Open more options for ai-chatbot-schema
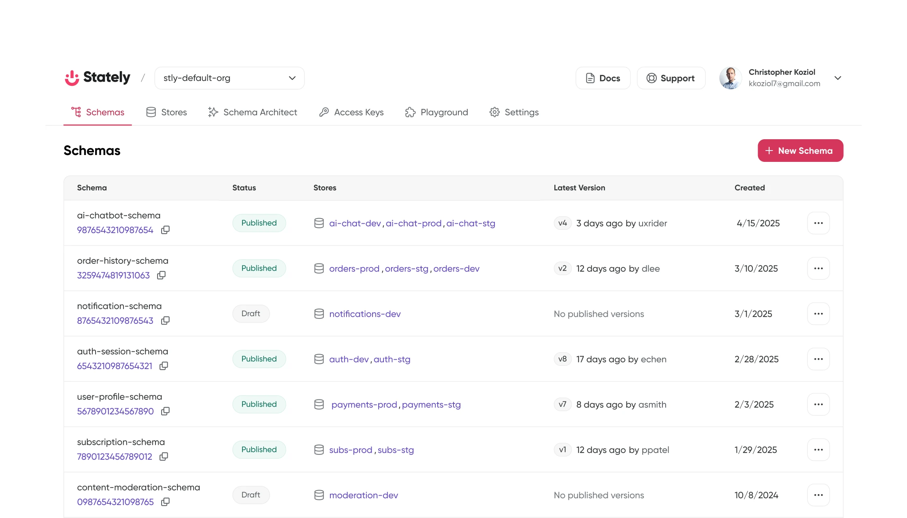The width and height of the screenshot is (907, 518). [x=818, y=223]
